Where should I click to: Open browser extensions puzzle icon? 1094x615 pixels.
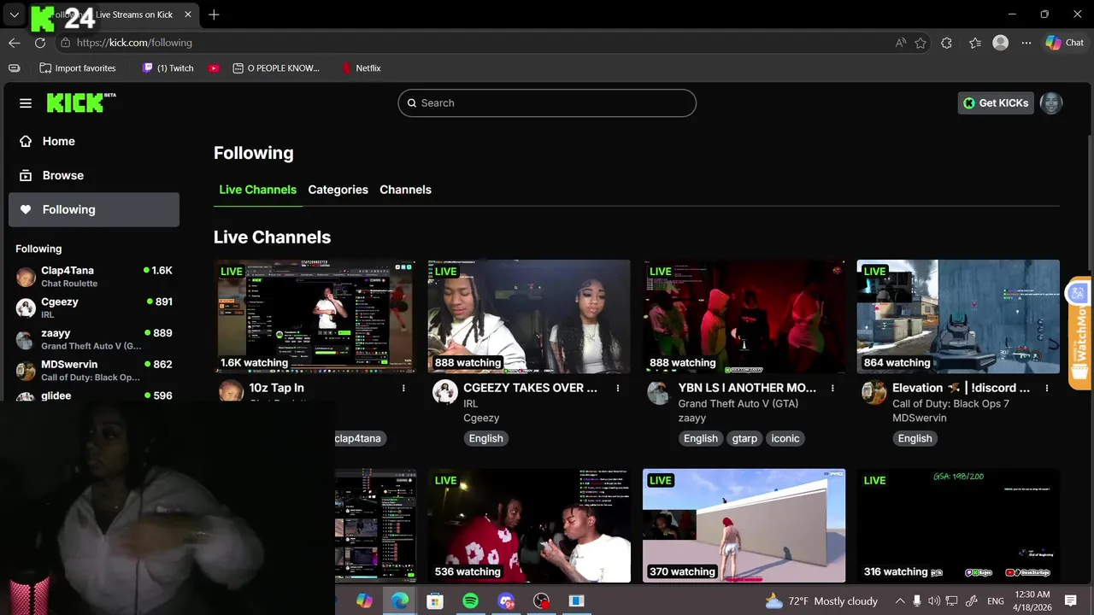(x=946, y=43)
